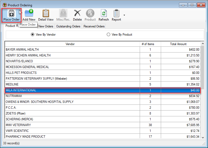Click the Product Rx icon
This screenshot has height=148, width=208.
[90, 13]
